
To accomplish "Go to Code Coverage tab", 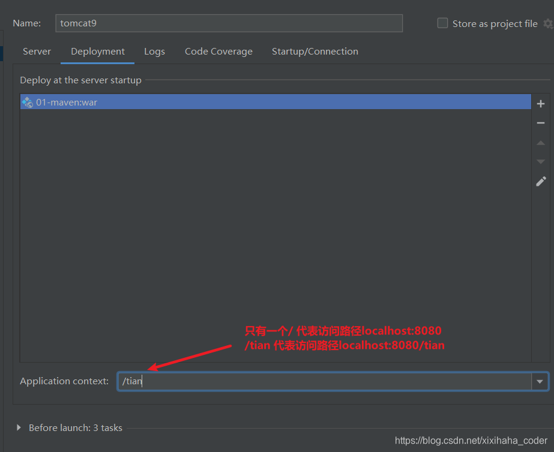I will coord(218,52).
